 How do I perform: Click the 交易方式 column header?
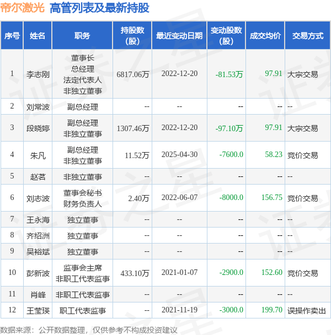[x=307, y=35]
